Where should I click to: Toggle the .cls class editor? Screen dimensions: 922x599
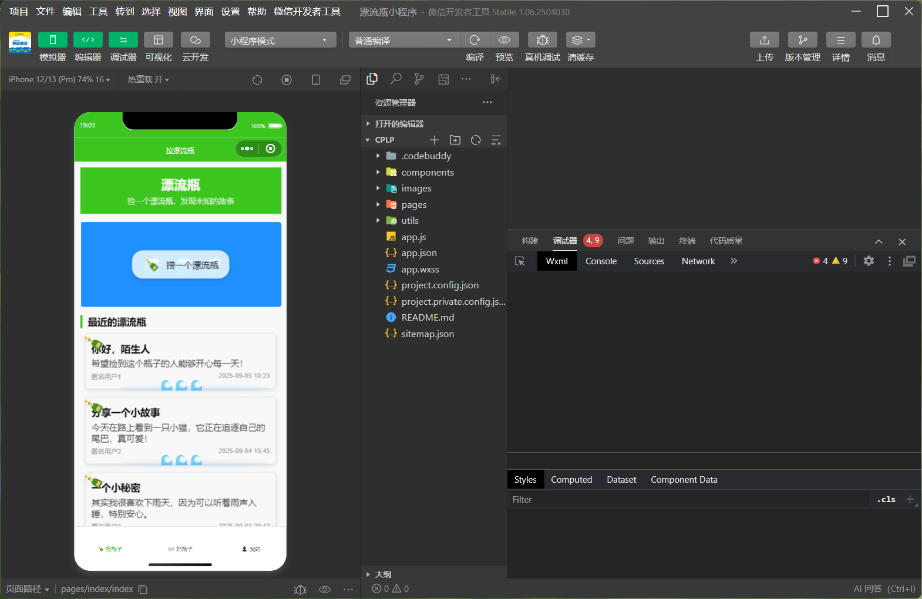[886, 500]
